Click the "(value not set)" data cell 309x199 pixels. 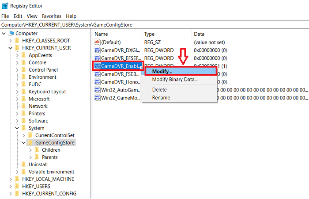(x=209, y=42)
